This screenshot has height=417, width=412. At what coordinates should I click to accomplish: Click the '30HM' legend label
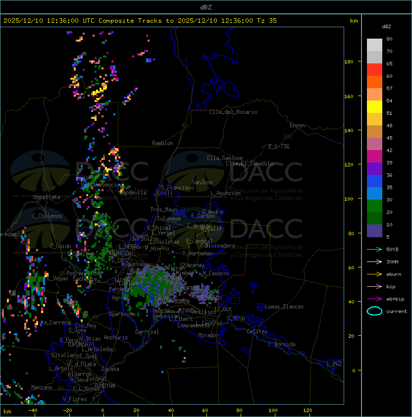392,261
